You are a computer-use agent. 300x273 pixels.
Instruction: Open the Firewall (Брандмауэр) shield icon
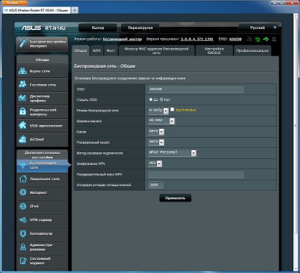coord(23,234)
